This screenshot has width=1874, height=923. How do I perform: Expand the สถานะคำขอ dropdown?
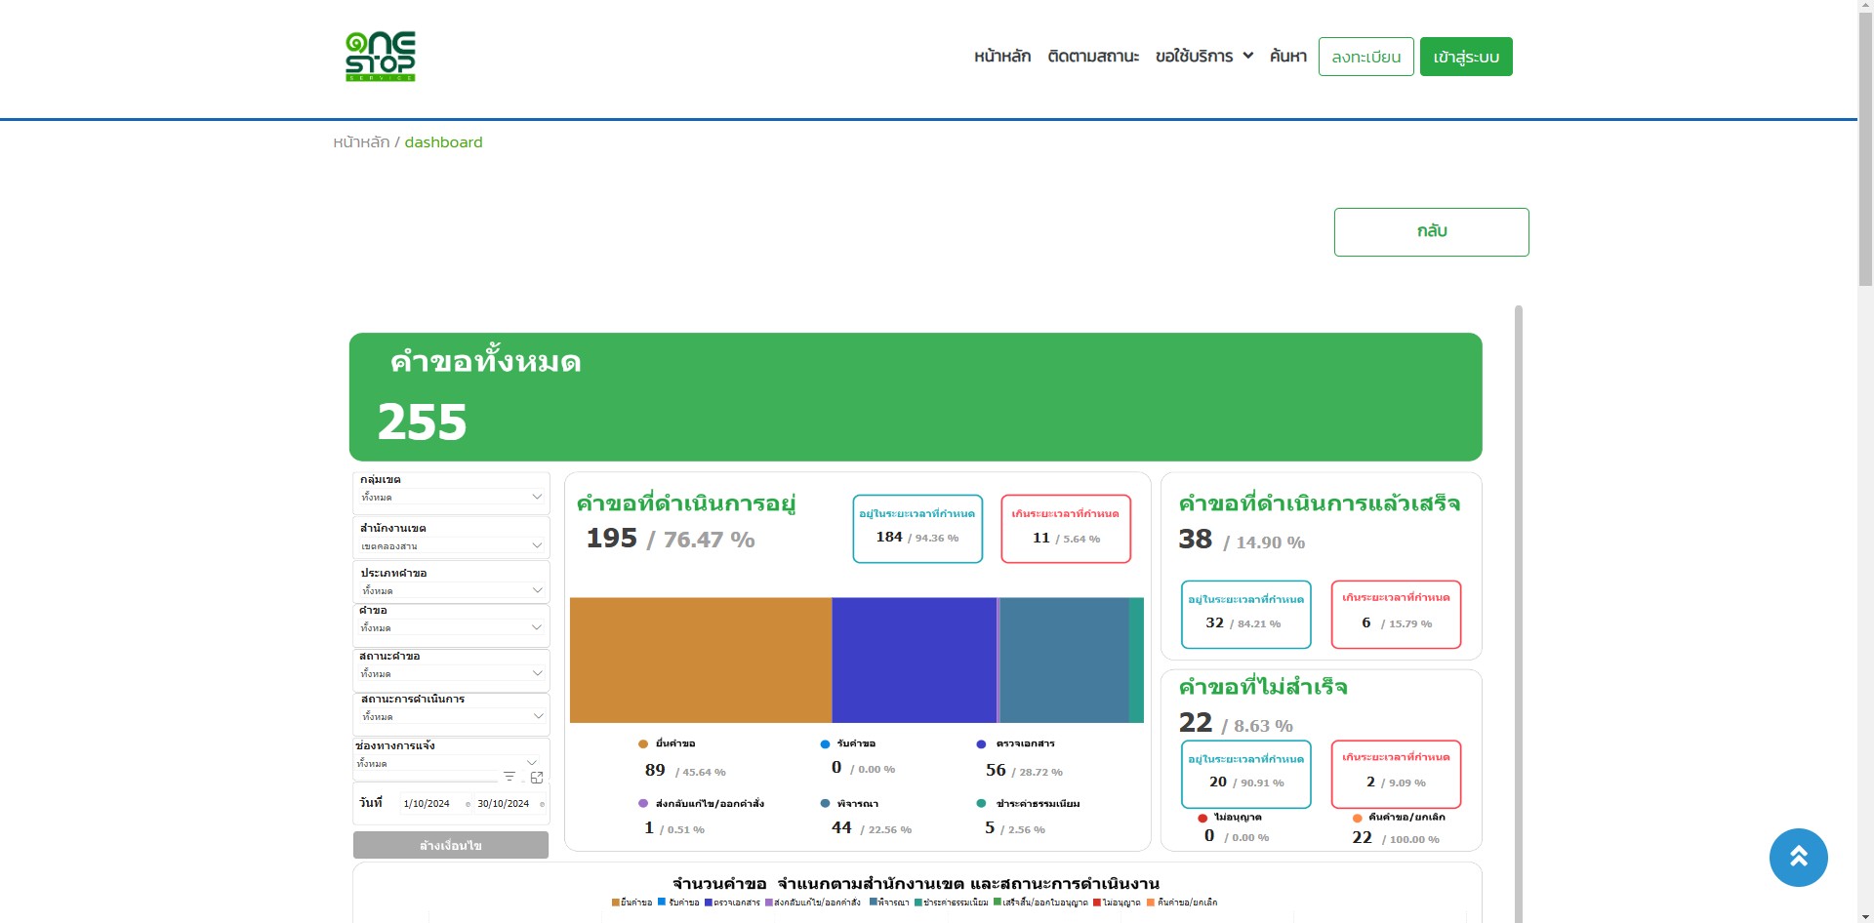[x=451, y=673]
